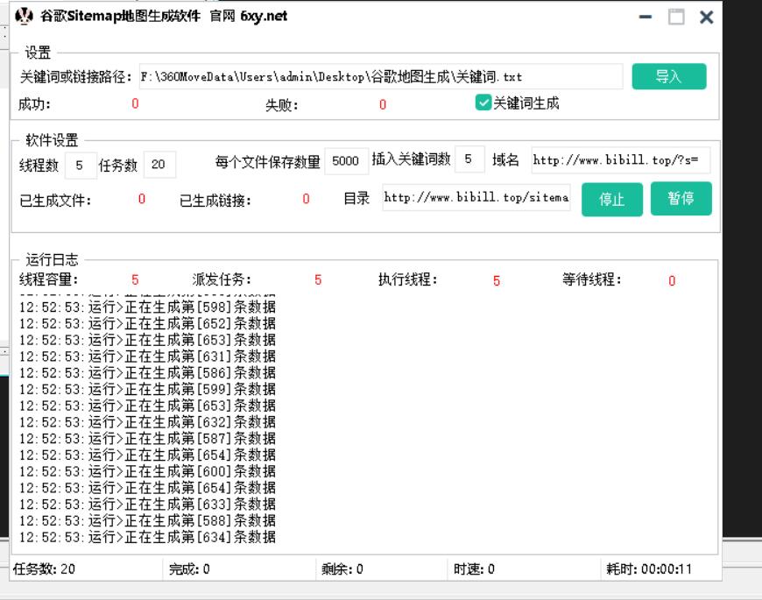Click the 线程数 thread count field
The image size is (762, 600).
[81, 166]
